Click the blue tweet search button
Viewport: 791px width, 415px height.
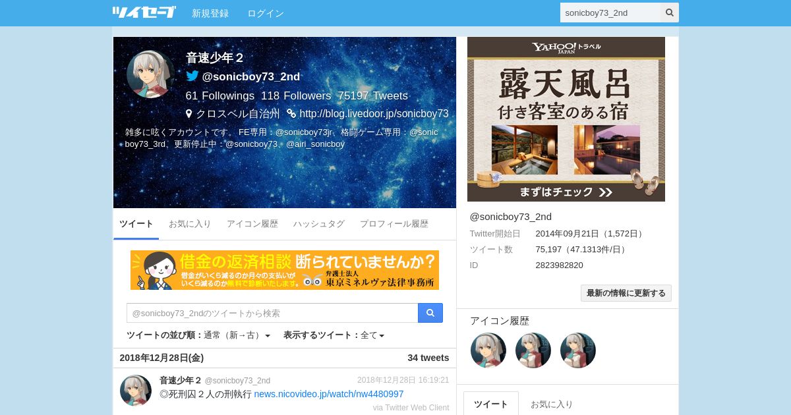tap(430, 313)
